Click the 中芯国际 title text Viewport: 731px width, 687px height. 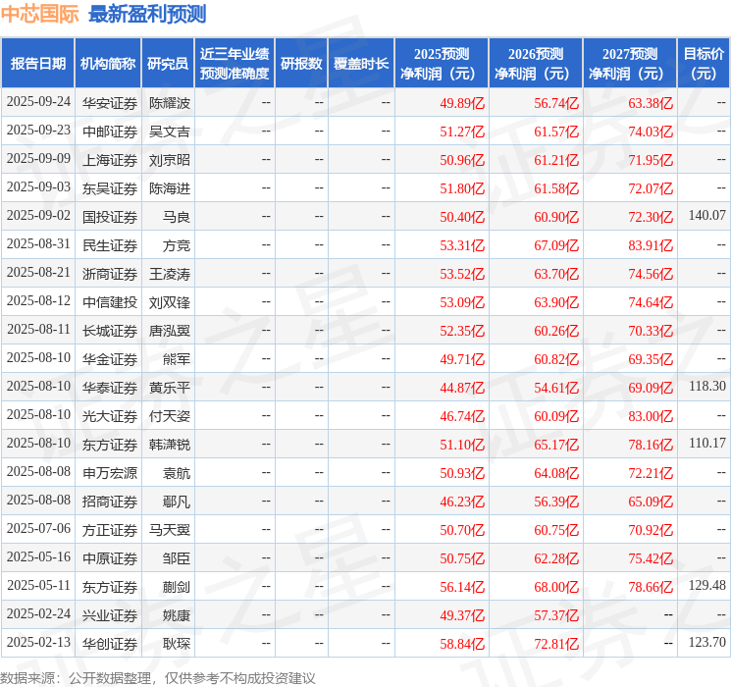[x=39, y=14]
